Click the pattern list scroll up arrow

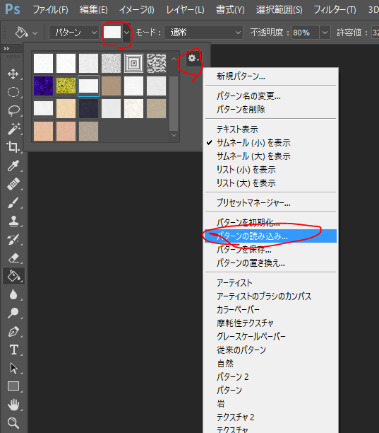[x=174, y=59]
